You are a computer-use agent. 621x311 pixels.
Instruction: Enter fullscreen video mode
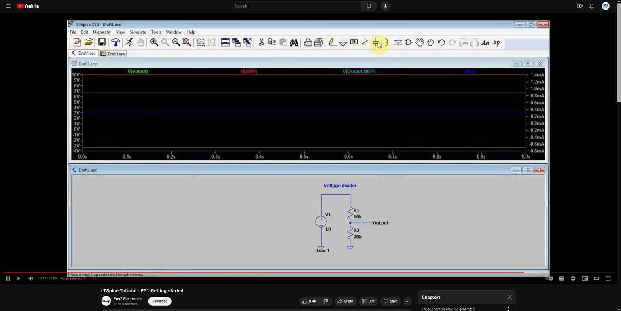click(x=608, y=279)
